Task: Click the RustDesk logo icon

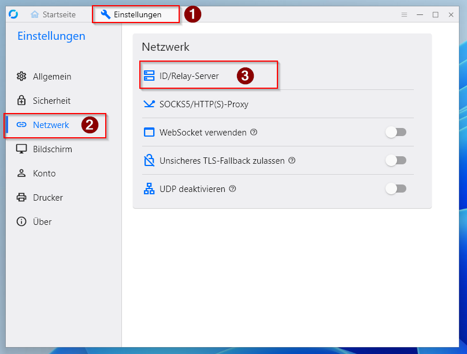Action: click(x=14, y=14)
